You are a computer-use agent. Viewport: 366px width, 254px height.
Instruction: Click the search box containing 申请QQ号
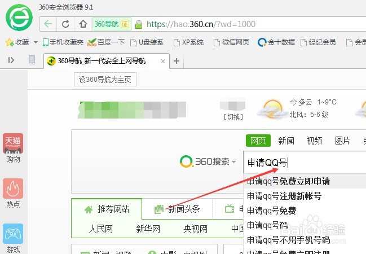(305, 163)
